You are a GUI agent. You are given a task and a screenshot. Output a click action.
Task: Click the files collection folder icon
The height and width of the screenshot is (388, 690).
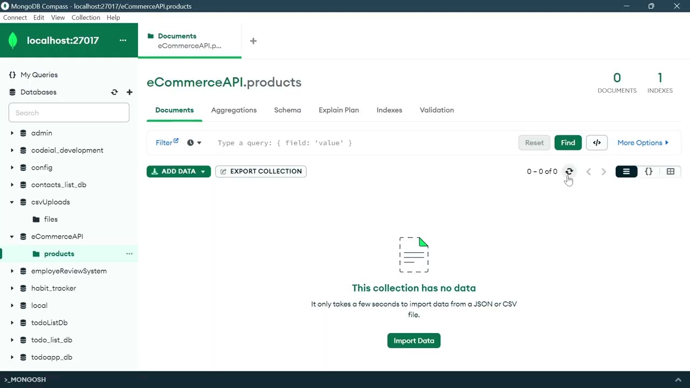coord(36,219)
